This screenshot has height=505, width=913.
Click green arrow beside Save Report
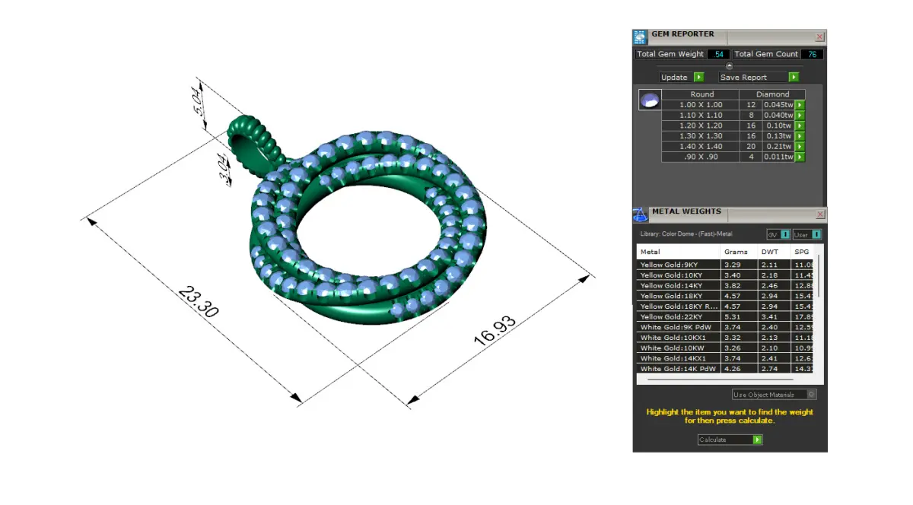(794, 78)
